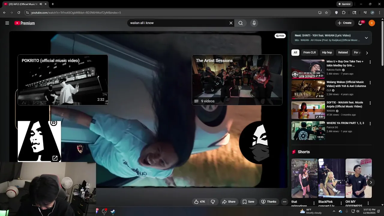This screenshot has height=216, width=384.
Task: Open options for Miss U medley video
Action: pyautogui.click(x=370, y=62)
